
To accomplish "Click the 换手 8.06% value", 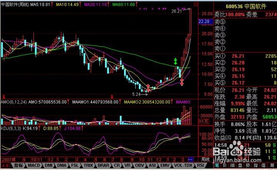I will pyautogui.click(x=238, y=124).
